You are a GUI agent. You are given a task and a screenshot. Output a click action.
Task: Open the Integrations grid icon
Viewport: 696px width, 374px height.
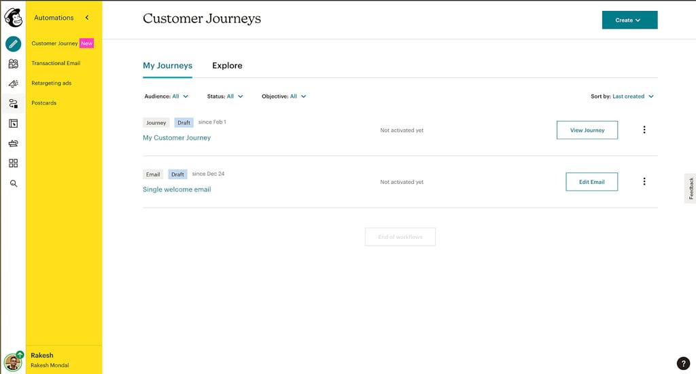pyautogui.click(x=14, y=164)
